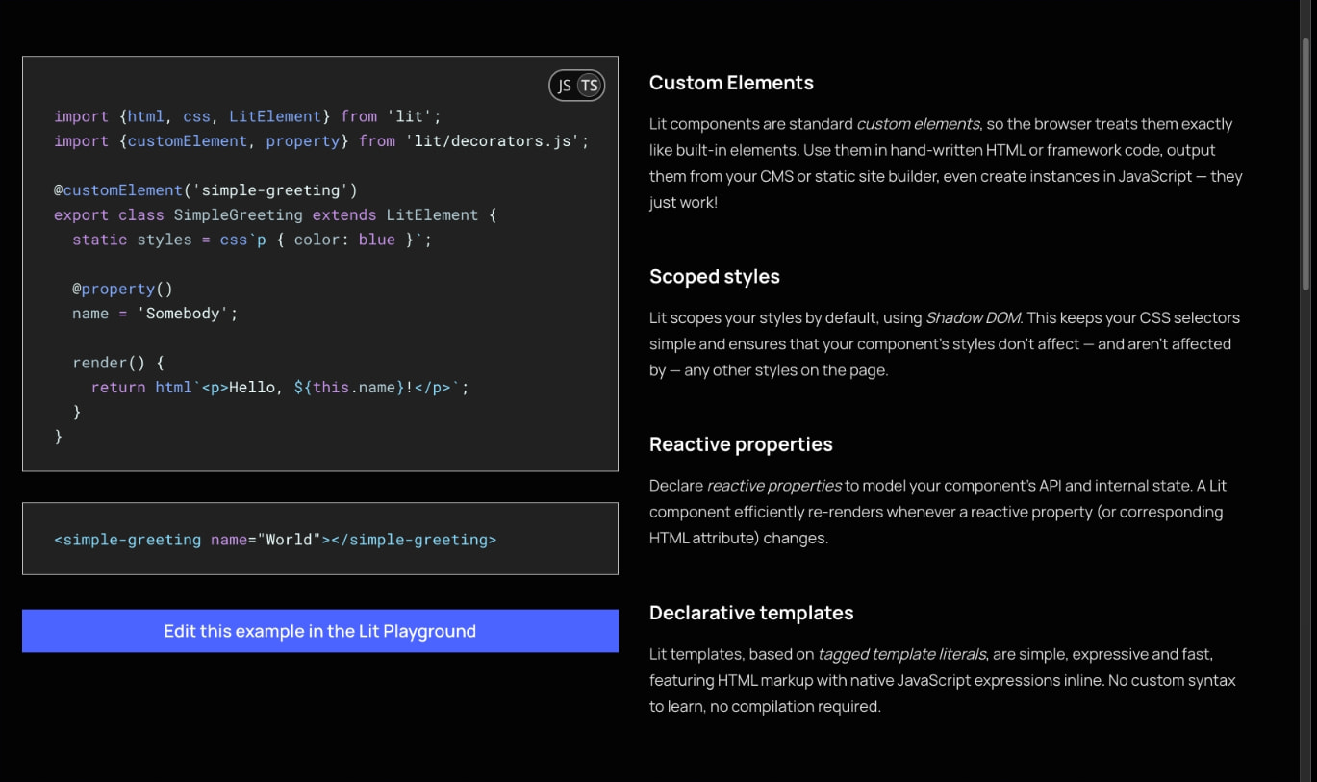Click the "export class SimpleGreeting" code line

(275, 215)
